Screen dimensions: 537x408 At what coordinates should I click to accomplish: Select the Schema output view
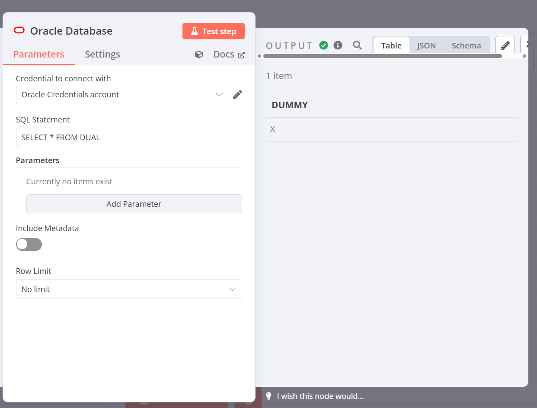466,45
